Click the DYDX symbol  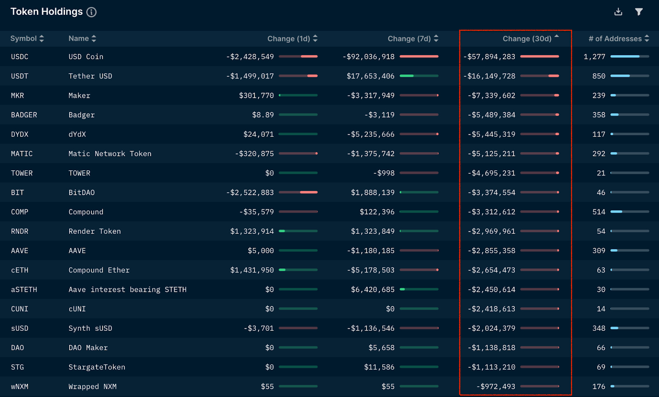click(20, 134)
